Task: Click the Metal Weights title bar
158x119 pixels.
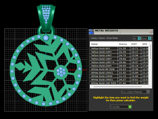Action: (121, 32)
